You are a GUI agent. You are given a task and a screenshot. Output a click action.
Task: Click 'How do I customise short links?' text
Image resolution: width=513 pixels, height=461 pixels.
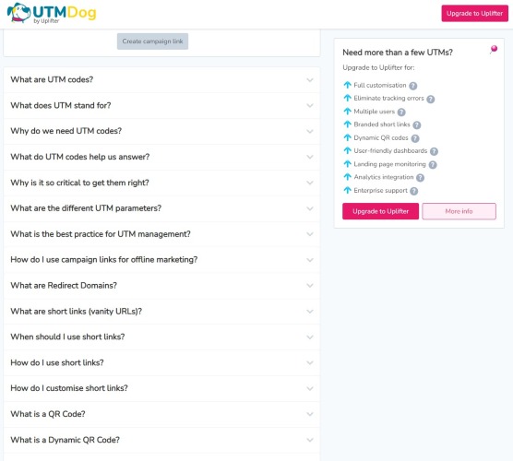pos(69,388)
